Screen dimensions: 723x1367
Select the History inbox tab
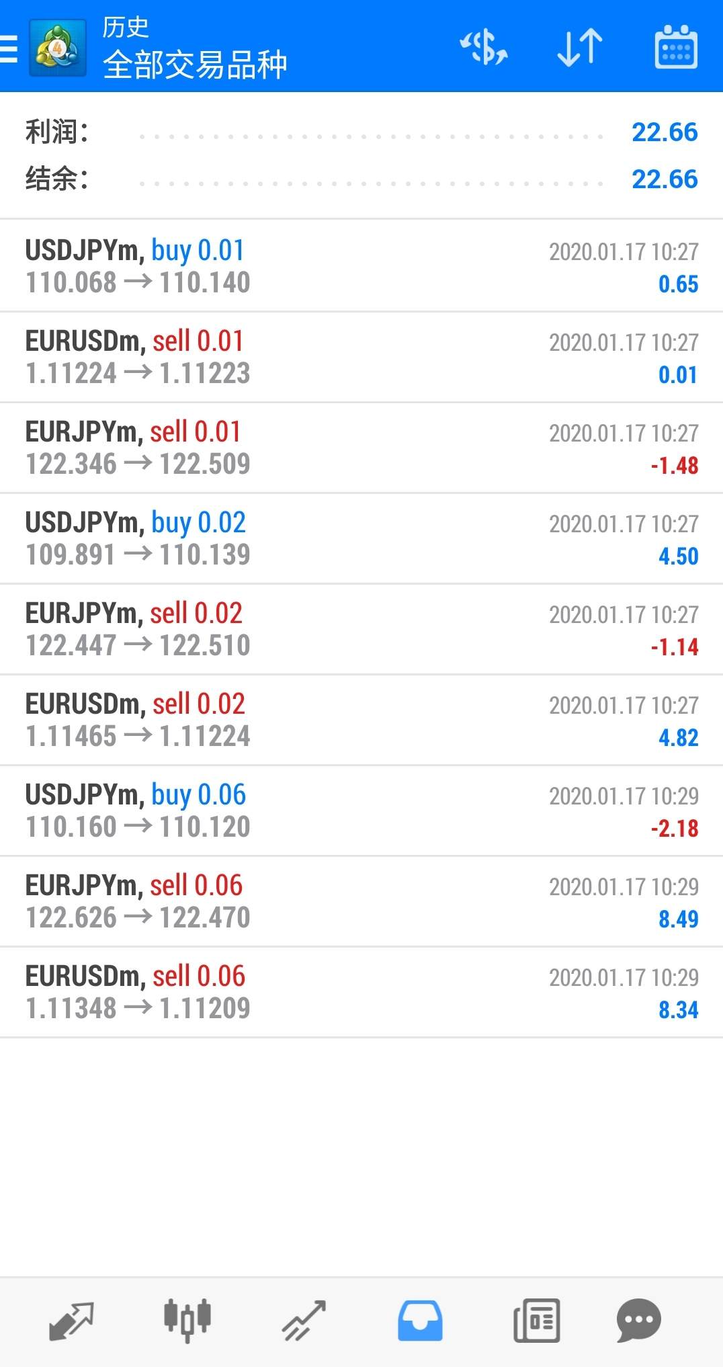click(420, 1320)
